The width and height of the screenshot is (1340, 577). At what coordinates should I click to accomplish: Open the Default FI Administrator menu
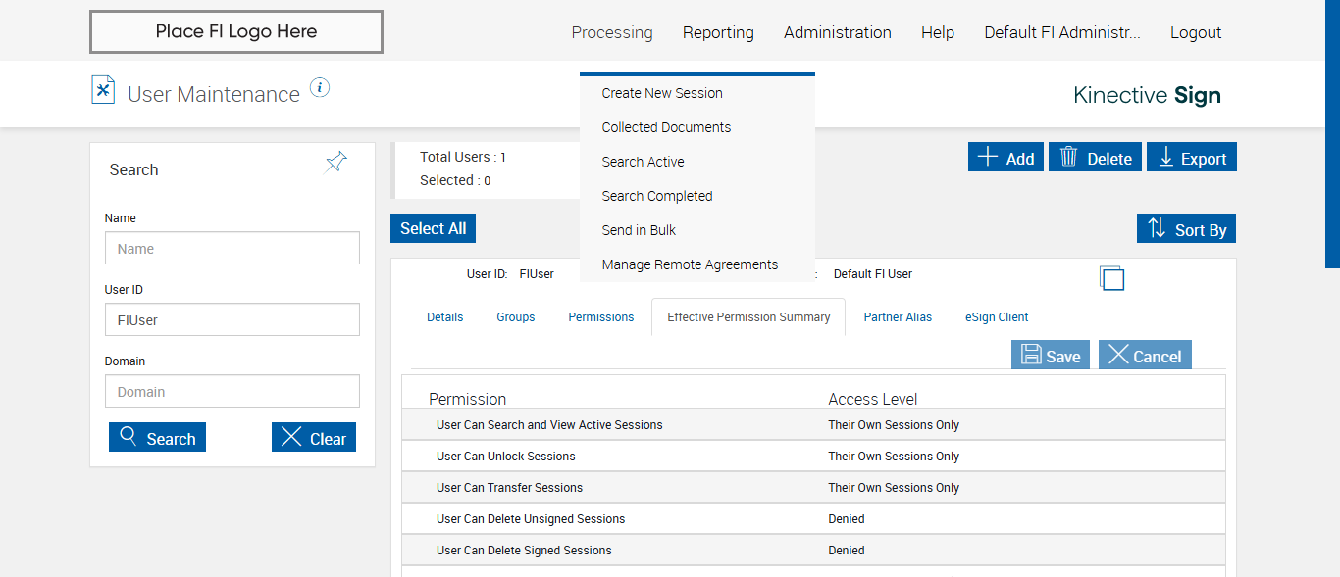coord(1061,32)
